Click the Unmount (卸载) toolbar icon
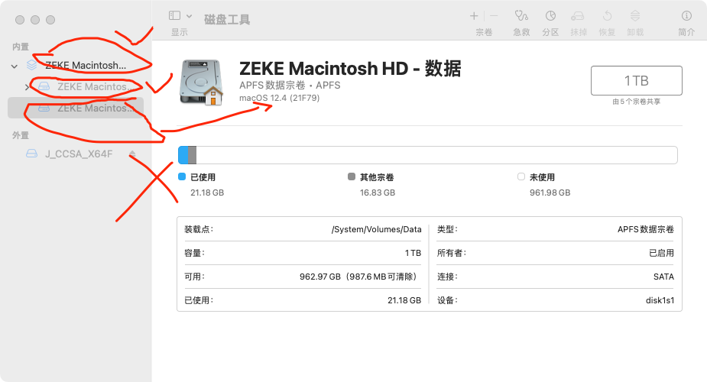 (635, 16)
